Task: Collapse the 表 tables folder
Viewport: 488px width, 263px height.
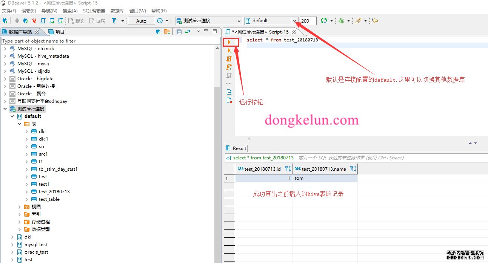Action: [20, 124]
